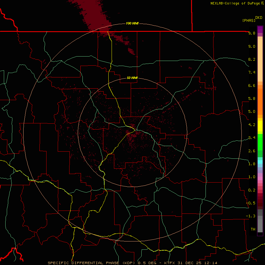The image size is (265, 265).
Task: Click the TH threshold label on scale
Action: (253, 229)
